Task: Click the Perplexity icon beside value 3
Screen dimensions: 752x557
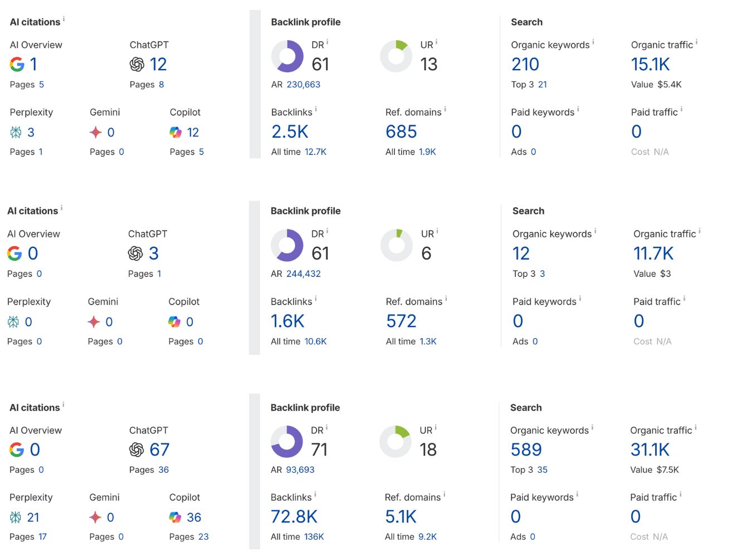Action: pyautogui.click(x=16, y=132)
